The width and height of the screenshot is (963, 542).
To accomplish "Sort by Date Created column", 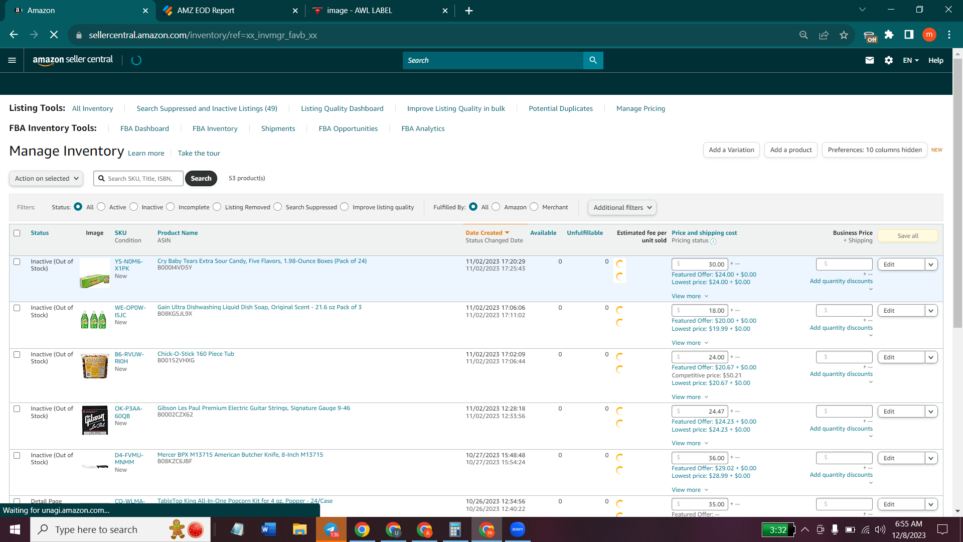I will (x=487, y=233).
